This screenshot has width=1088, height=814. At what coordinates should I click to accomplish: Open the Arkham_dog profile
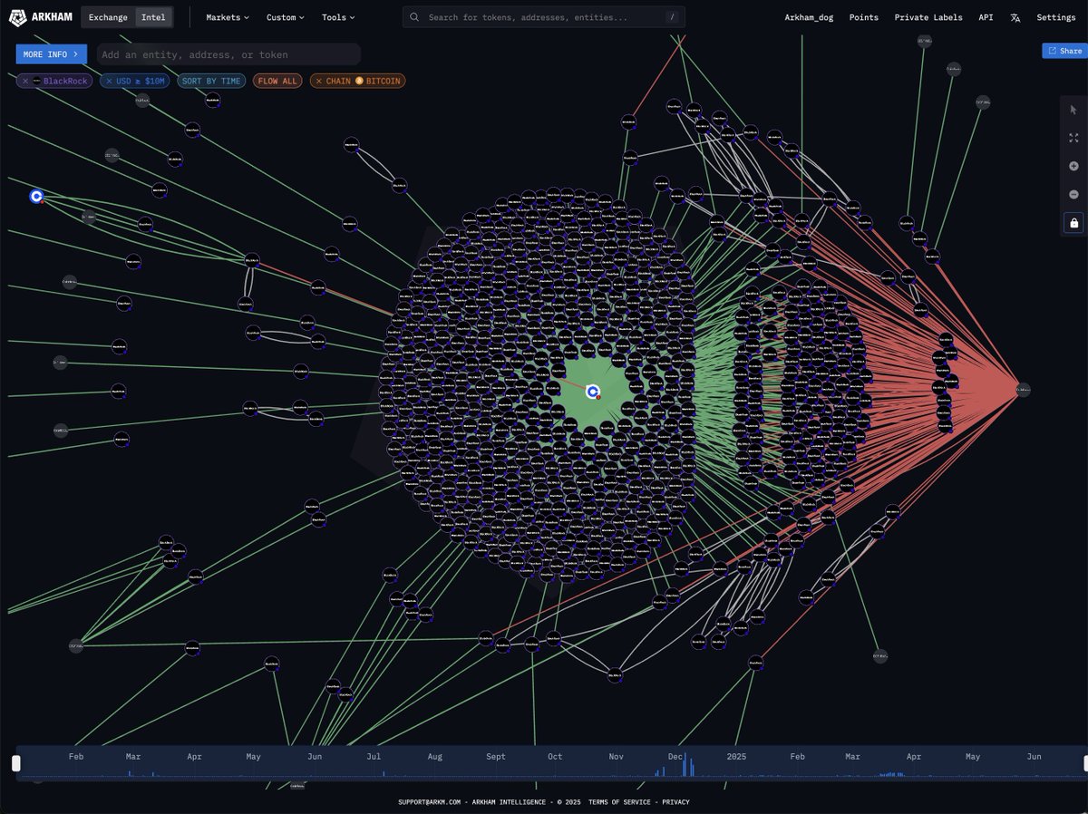tap(810, 17)
